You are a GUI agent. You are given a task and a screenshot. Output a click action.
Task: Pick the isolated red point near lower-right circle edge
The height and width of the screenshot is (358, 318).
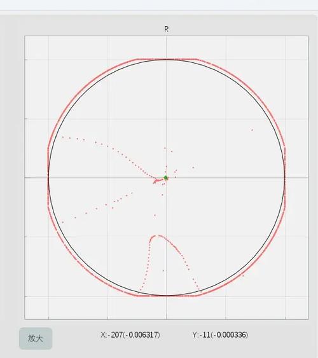pos(244,276)
